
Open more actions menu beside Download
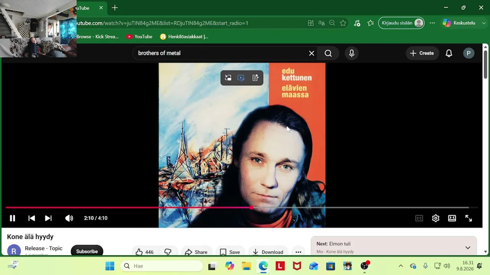coord(298,252)
